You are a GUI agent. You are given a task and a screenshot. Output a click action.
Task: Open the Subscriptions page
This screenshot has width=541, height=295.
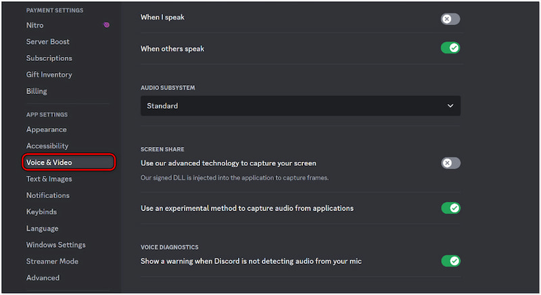tap(48, 58)
